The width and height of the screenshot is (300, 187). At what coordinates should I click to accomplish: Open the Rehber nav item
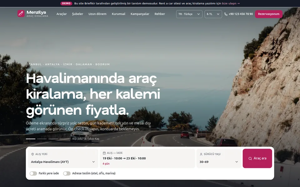(x=160, y=14)
